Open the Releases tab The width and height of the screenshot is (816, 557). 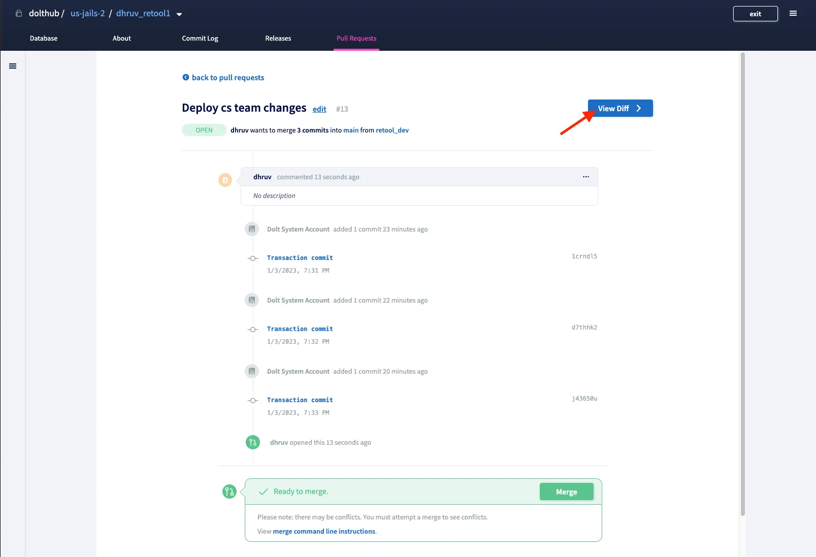coord(278,38)
